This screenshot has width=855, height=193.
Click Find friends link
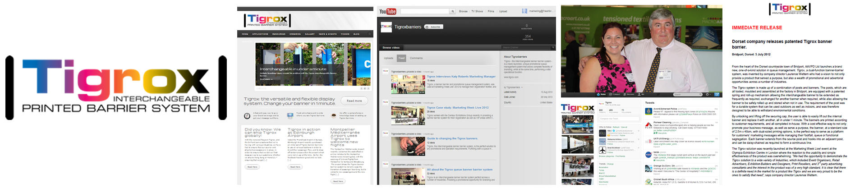coord(620,156)
